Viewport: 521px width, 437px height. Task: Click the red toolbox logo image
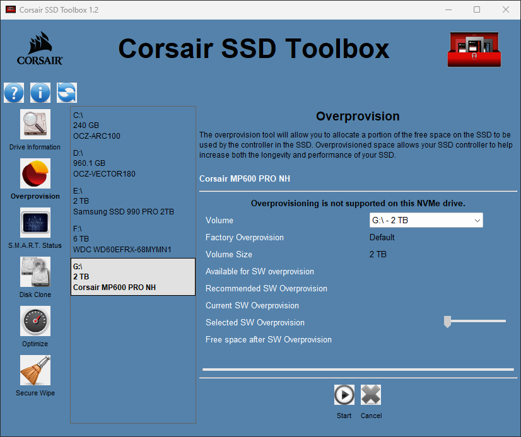coord(474,49)
